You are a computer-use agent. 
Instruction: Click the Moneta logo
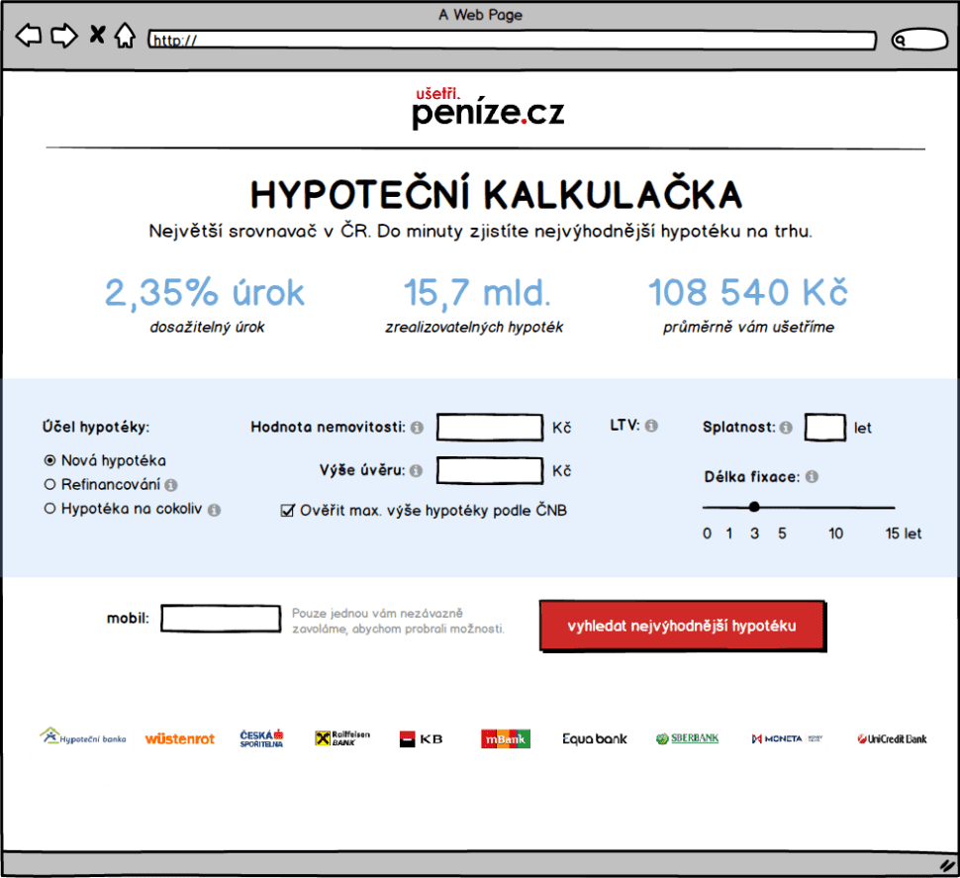788,739
